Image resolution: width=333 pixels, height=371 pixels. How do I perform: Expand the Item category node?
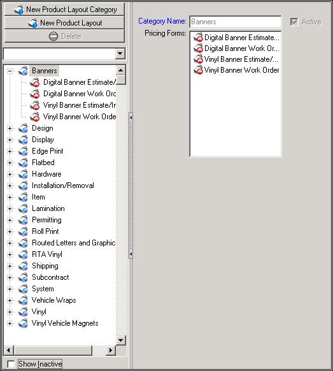pyautogui.click(x=10, y=197)
